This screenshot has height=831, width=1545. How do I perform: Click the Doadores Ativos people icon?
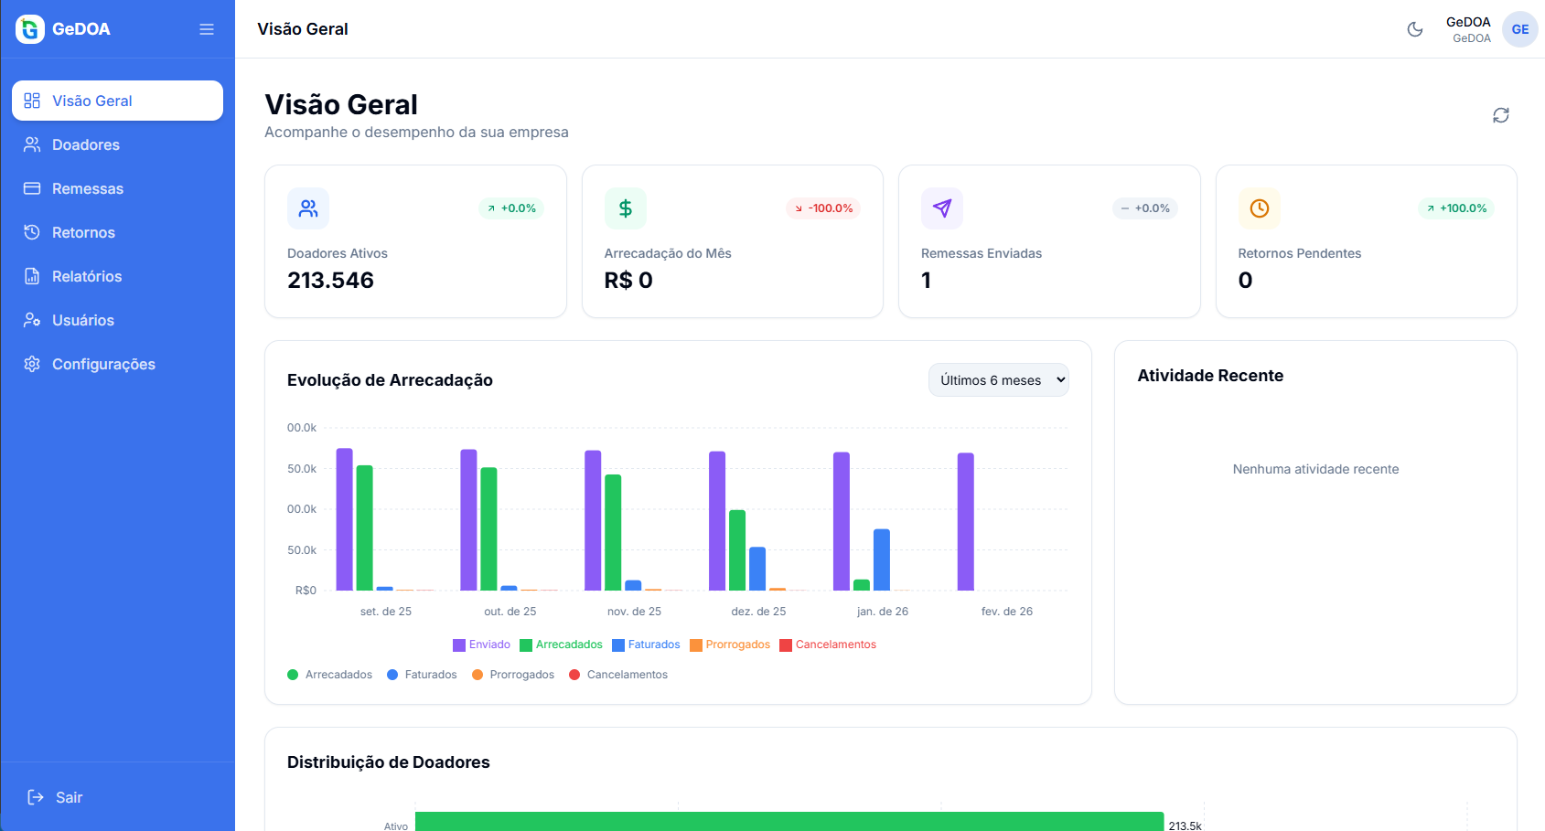click(x=308, y=208)
